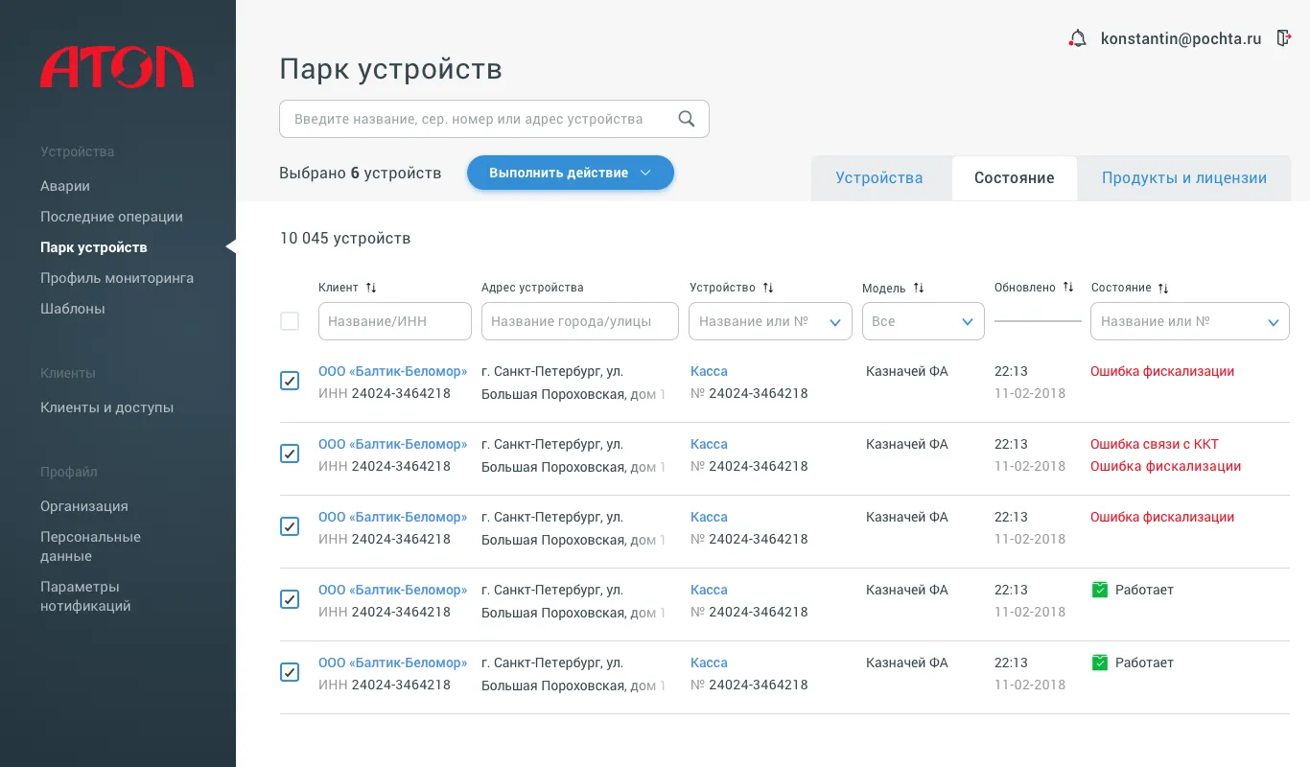This screenshot has height=767, width=1310.
Task: Click the magnifier search icon
Action: coord(687,119)
